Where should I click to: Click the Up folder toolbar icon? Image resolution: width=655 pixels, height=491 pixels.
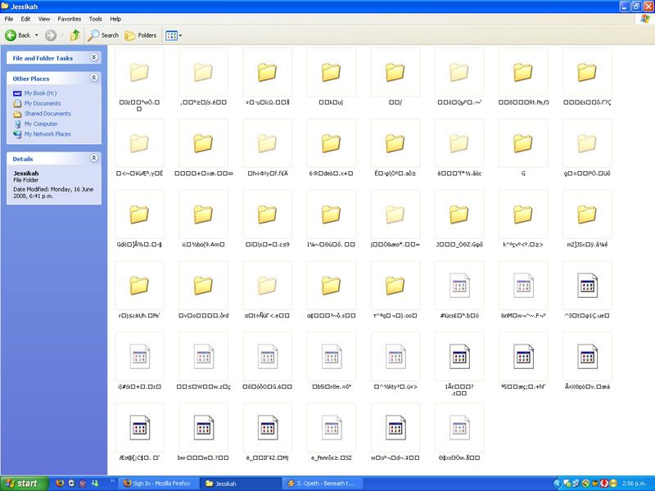(75, 35)
